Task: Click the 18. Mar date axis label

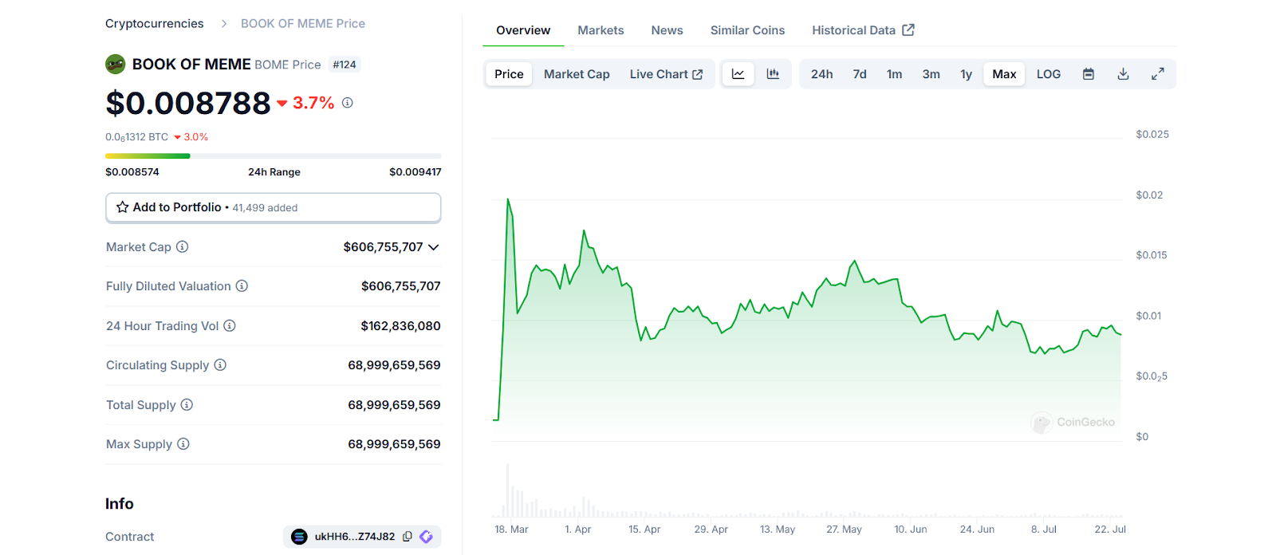Action: [x=511, y=529]
